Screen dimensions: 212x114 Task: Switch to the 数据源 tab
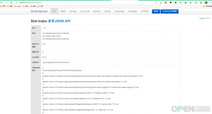pyautogui.click(x=63, y=11)
